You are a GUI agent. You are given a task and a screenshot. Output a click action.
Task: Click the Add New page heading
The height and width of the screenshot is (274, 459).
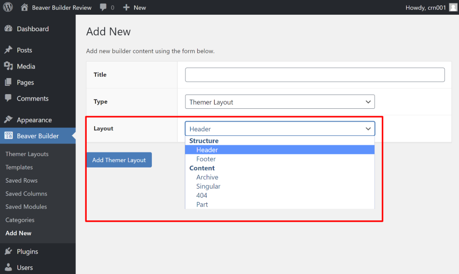point(108,32)
